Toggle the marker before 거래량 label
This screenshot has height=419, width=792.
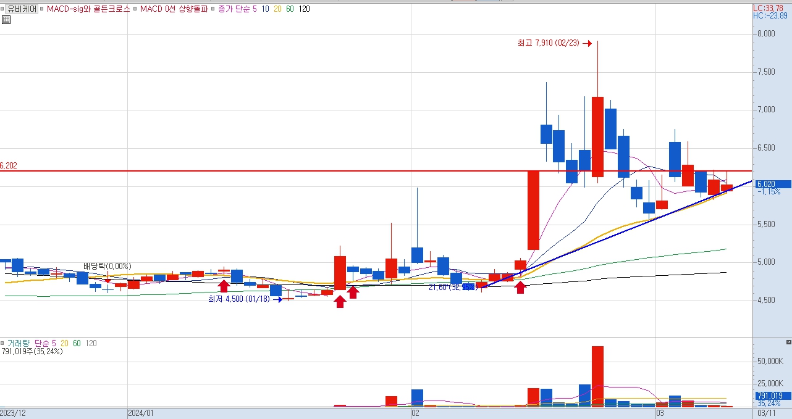click(x=3, y=343)
